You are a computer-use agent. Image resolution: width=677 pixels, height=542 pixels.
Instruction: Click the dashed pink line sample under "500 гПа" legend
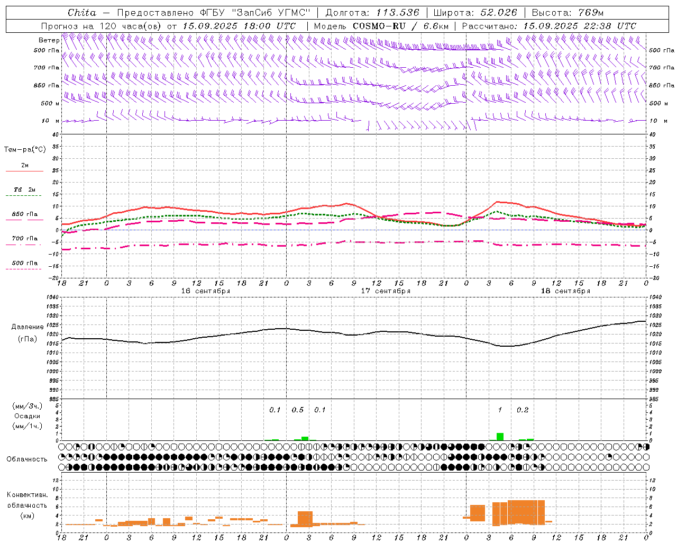(24, 269)
